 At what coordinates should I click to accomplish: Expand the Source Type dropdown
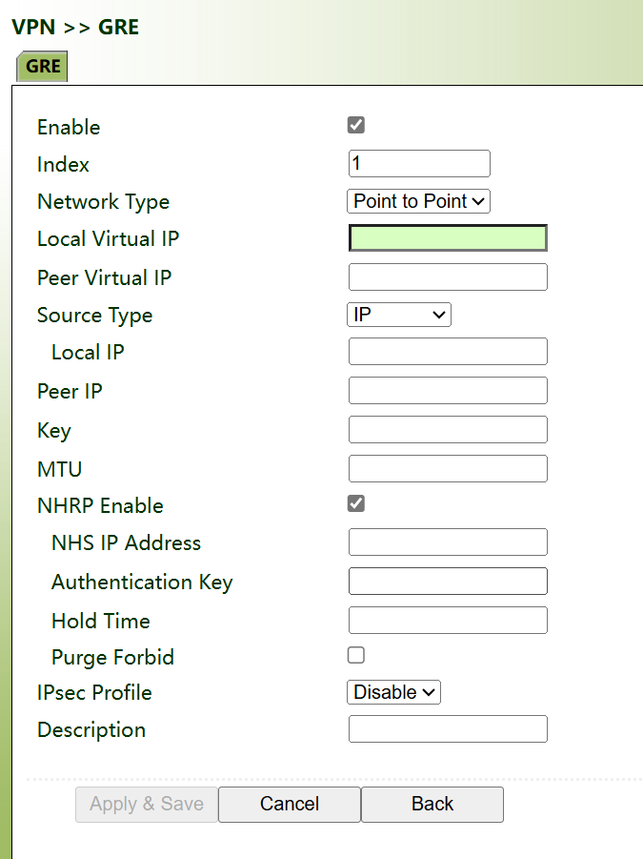(x=398, y=315)
